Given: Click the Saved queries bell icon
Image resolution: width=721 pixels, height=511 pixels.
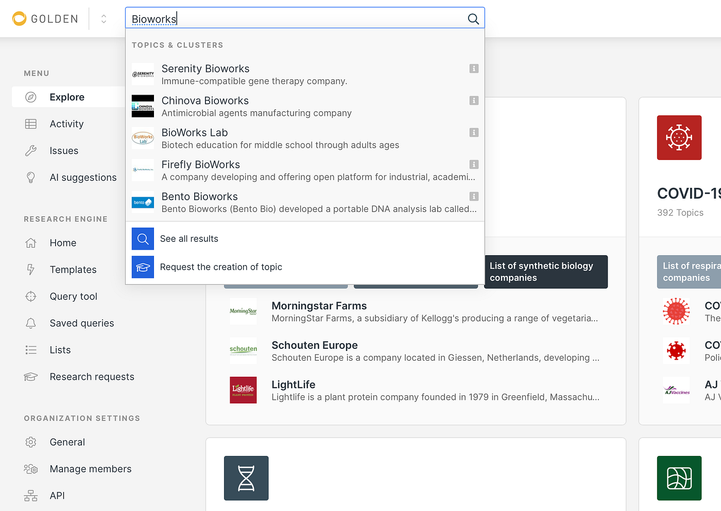Looking at the screenshot, I should tap(31, 323).
